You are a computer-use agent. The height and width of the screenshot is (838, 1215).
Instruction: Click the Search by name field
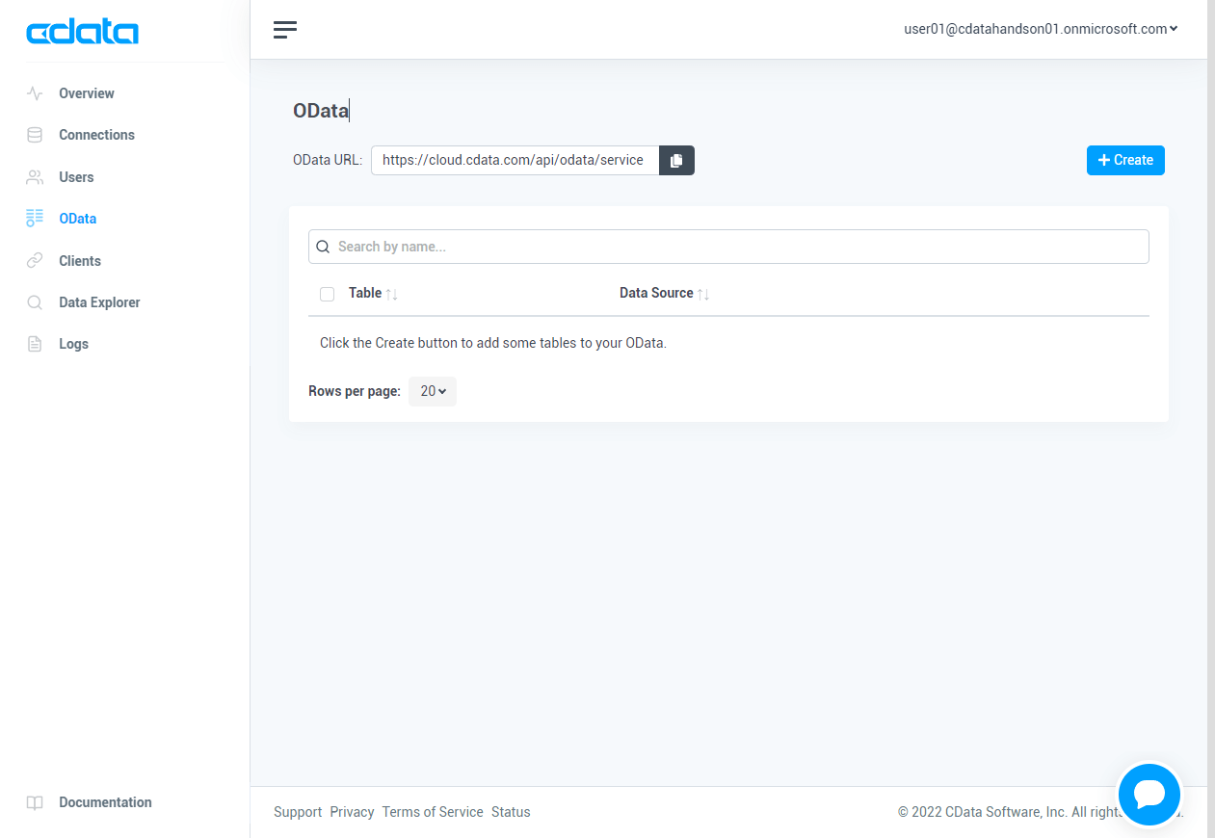(x=728, y=247)
